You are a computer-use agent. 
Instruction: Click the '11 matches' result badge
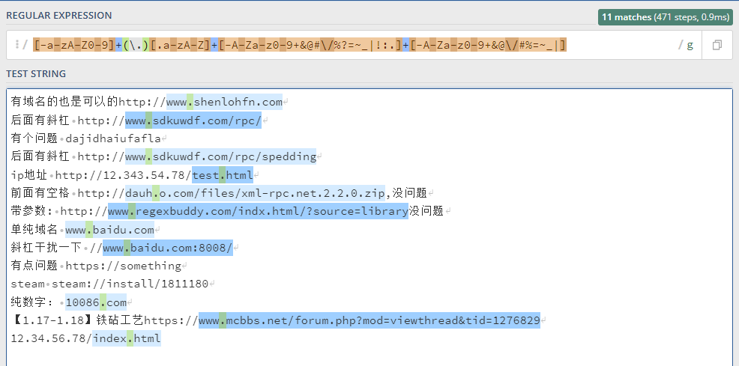[666, 17]
